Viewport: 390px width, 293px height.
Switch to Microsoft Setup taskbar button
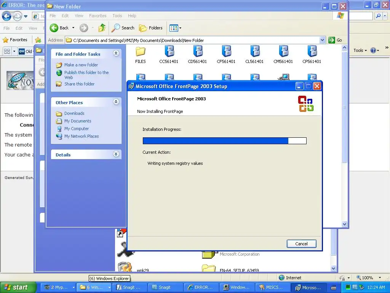(x=308, y=288)
